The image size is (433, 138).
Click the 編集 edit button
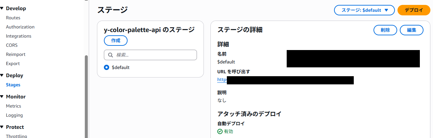click(412, 30)
